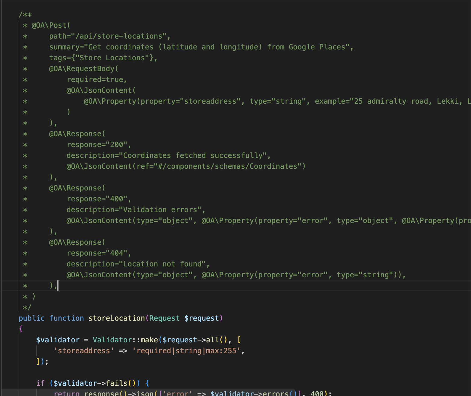Click the $request parameter in the function signature
The image size is (471, 396).
coord(201,318)
